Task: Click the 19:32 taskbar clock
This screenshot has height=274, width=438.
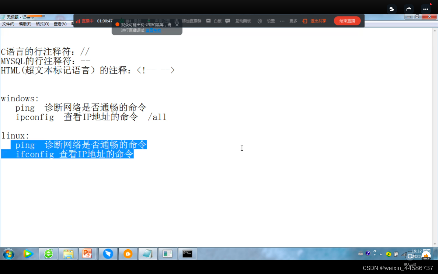Action: coord(417,251)
